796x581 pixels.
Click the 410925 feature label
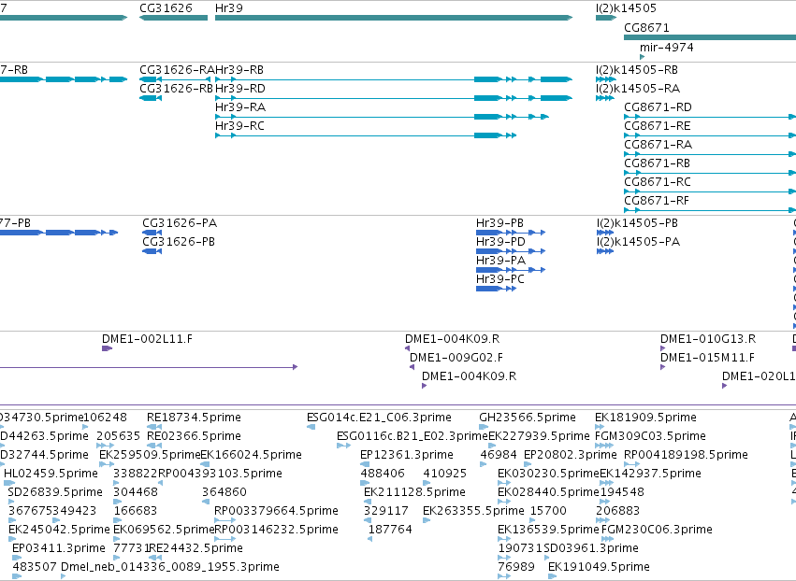click(444, 474)
